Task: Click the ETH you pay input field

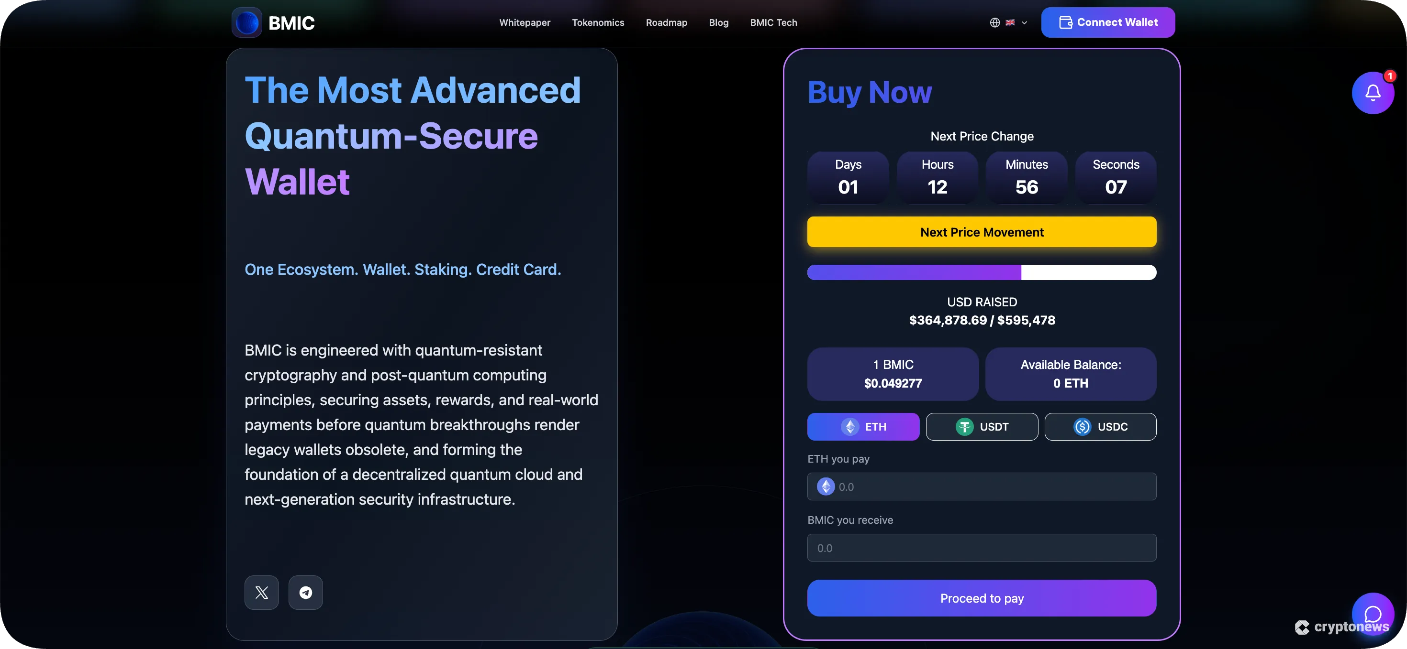Action: (982, 487)
